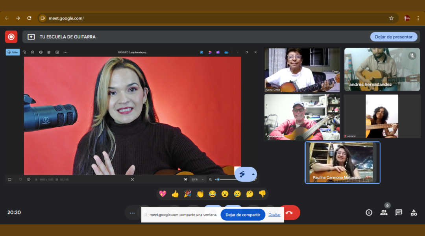Open the chat messages panel
Viewport: 425px width, 236px height.
pyautogui.click(x=399, y=213)
